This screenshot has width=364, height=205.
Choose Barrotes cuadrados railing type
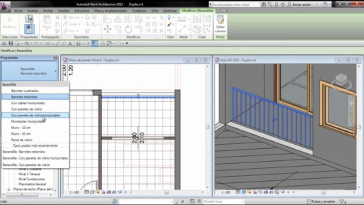pyautogui.click(x=35, y=91)
